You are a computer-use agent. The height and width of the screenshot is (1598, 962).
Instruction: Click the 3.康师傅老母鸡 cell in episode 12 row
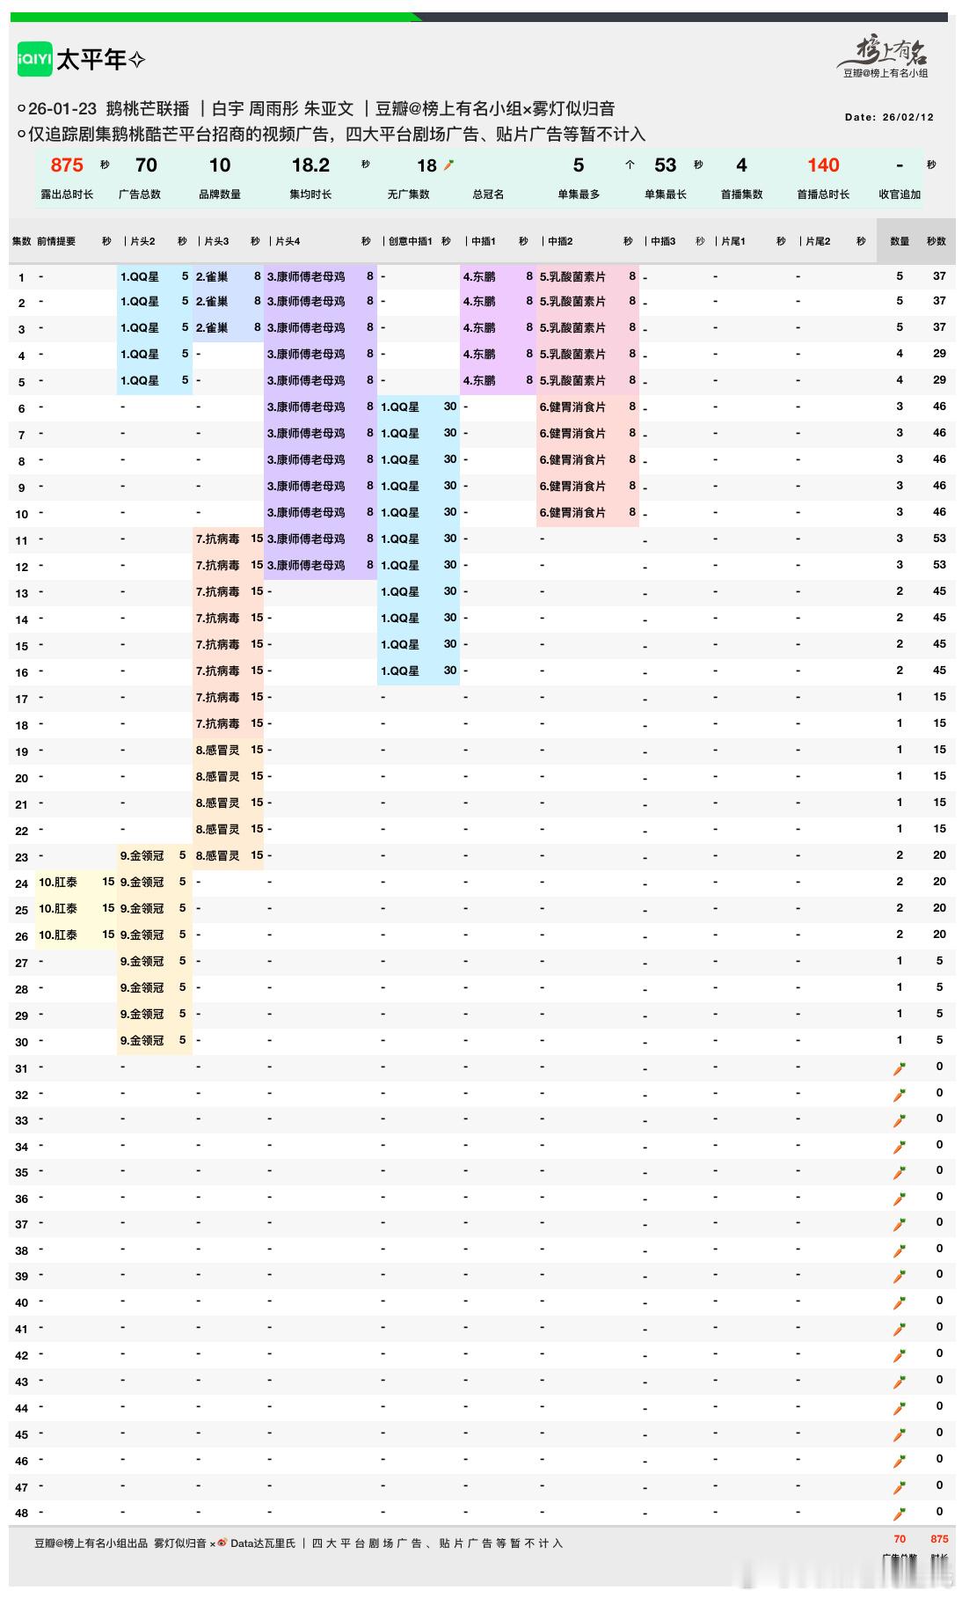click(x=306, y=565)
